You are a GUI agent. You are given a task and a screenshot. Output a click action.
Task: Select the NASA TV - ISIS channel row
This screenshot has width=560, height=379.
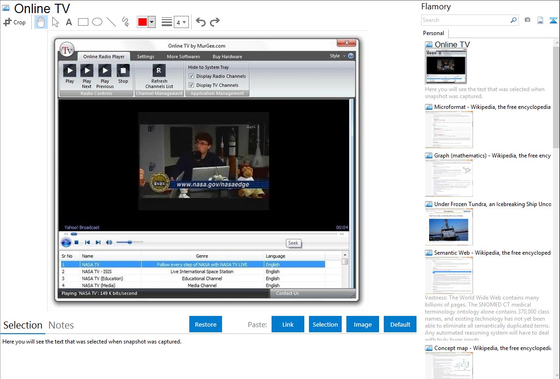tap(193, 272)
